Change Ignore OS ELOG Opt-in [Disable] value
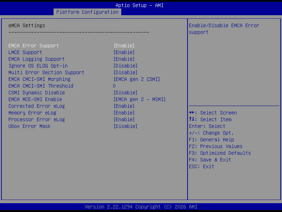 pyautogui.click(x=125, y=66)
